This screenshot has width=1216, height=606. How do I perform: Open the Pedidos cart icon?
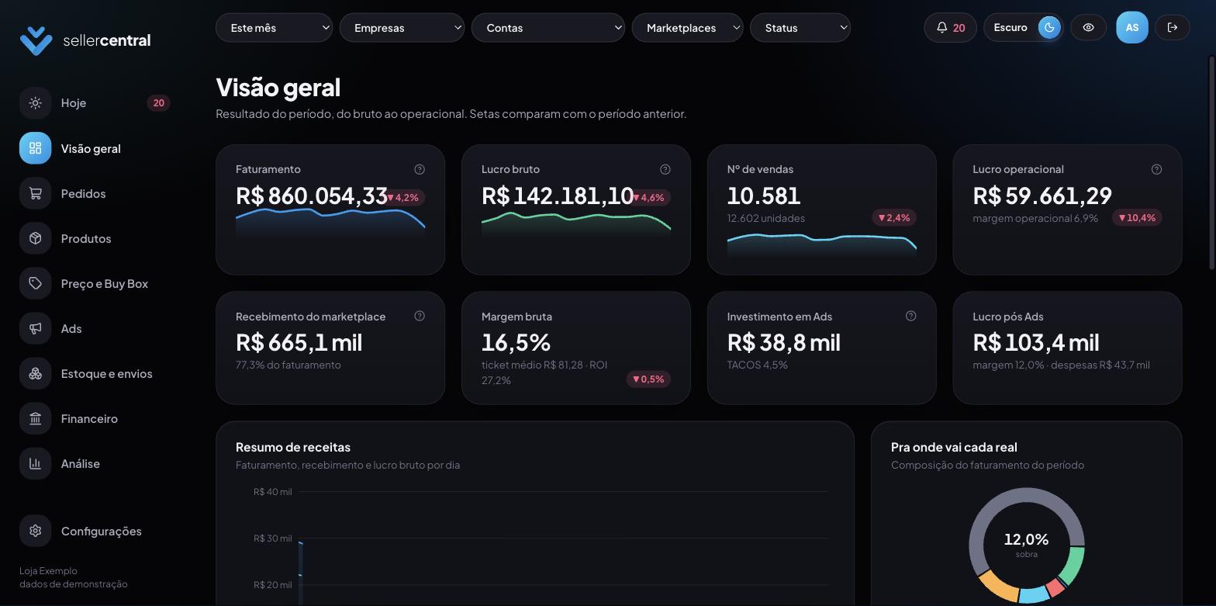tap(35, 193)
